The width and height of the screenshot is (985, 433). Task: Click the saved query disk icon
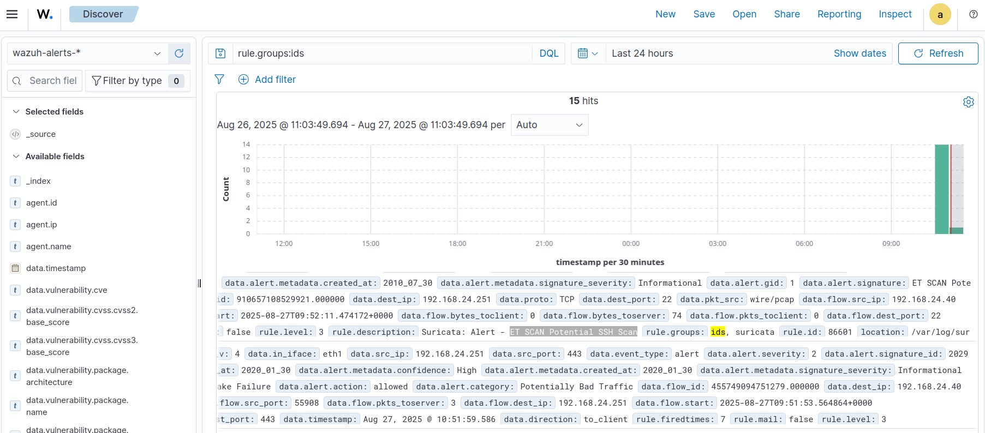220,53
